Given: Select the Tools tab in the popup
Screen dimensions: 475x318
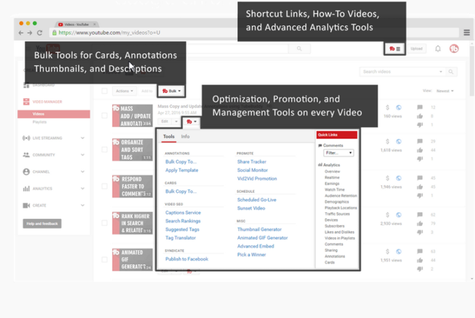Looking at the screenshot, I should pos(168,137).
